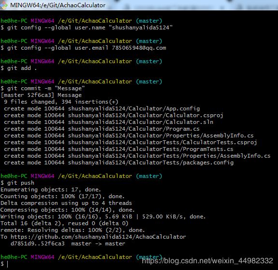This screenshot has width=278, height=270.
Task: Click '9 files changed, 394 insertions(+)' line
Action: (x=61, y=102)
